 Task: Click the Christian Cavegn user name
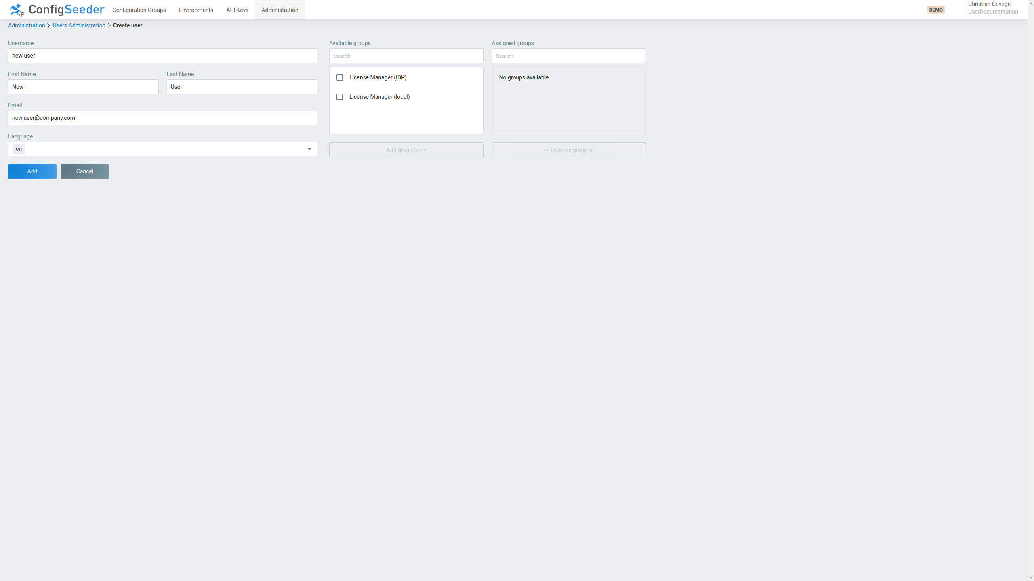click(x=989, y=4)
